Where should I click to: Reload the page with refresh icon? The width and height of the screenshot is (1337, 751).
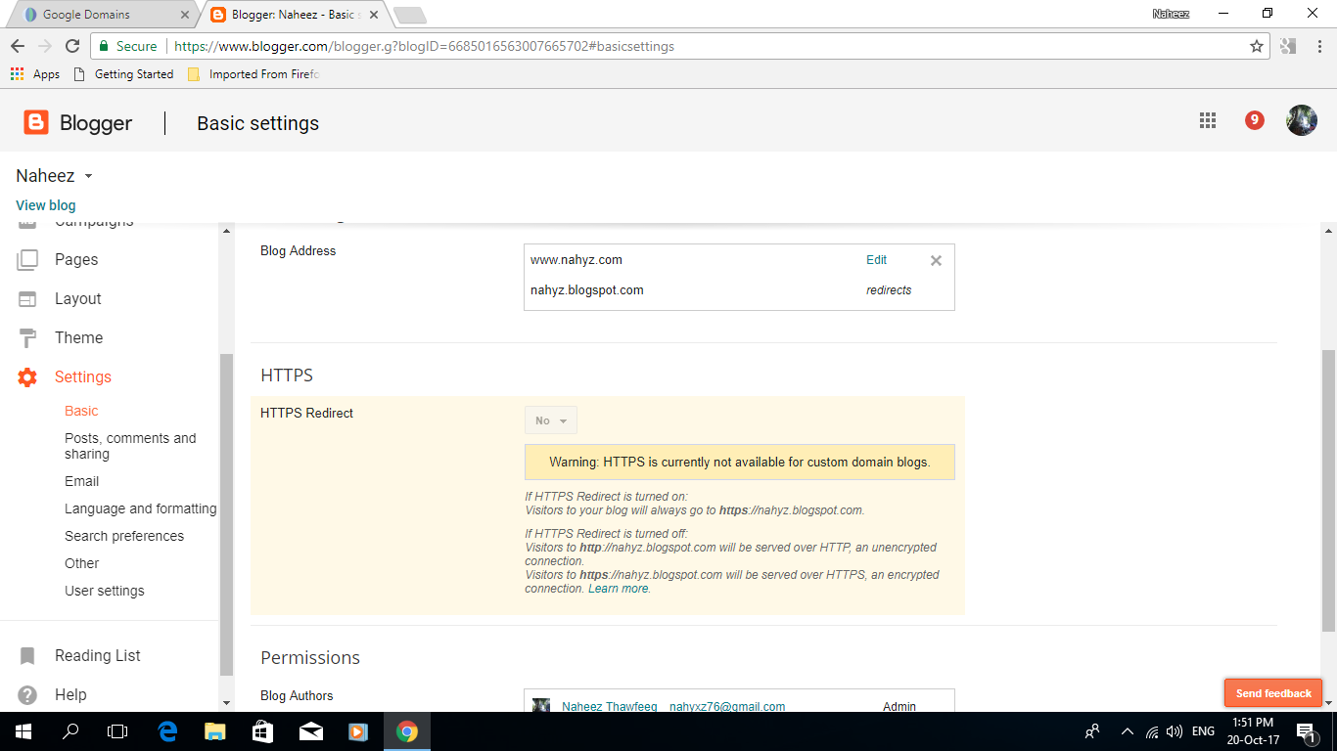71,46
